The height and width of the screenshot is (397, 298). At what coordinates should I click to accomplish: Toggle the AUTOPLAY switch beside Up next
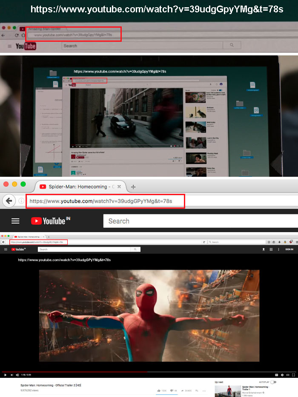click(273, 382)
